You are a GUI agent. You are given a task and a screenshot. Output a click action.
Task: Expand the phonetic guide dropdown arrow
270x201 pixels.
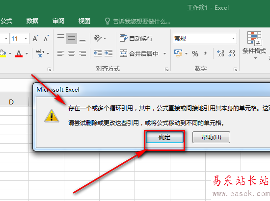pyautogui.click(x=48, y=53)
